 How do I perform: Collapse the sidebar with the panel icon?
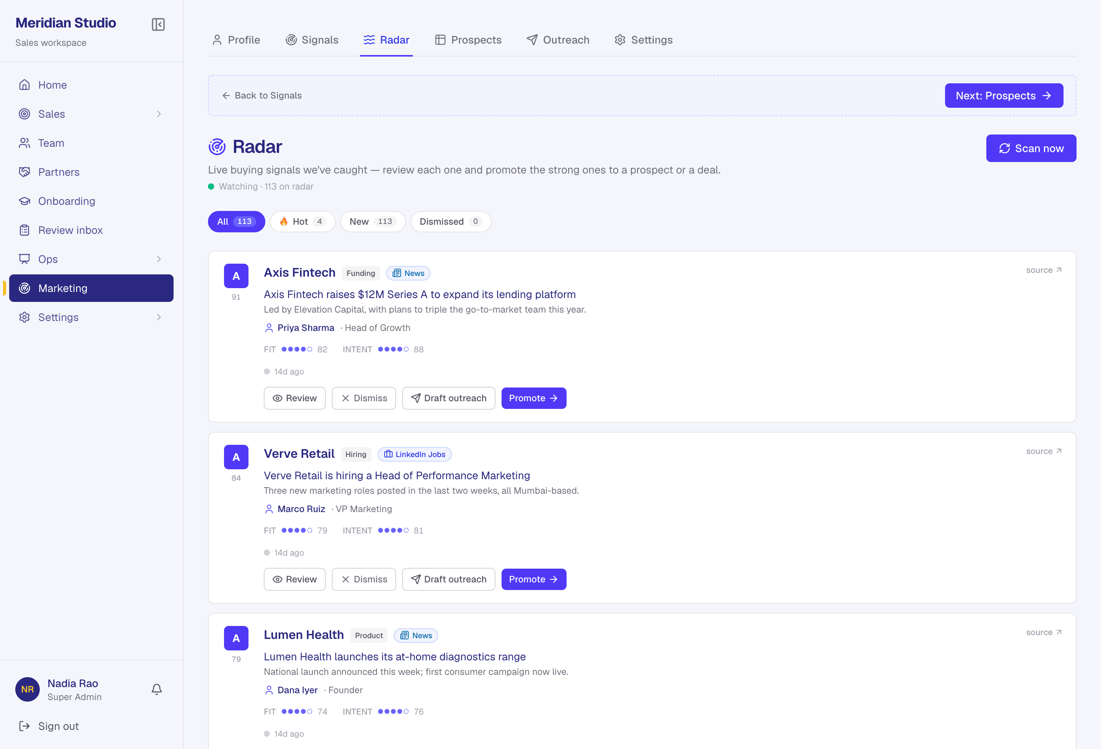pos(158,24)
